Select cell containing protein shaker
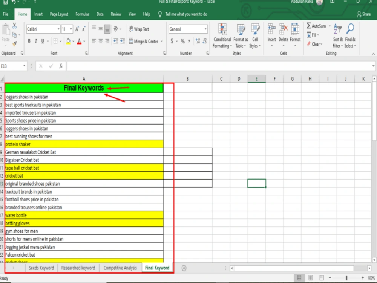The image size is (377, 283). pyautogui.click(x=84, y=144)
